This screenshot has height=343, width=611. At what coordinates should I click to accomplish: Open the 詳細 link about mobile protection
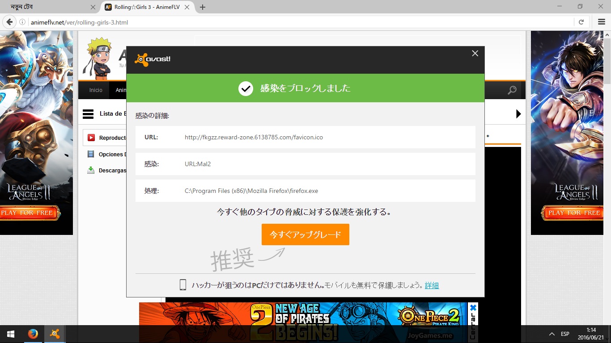pyautogui.click(x=432, y=285)
